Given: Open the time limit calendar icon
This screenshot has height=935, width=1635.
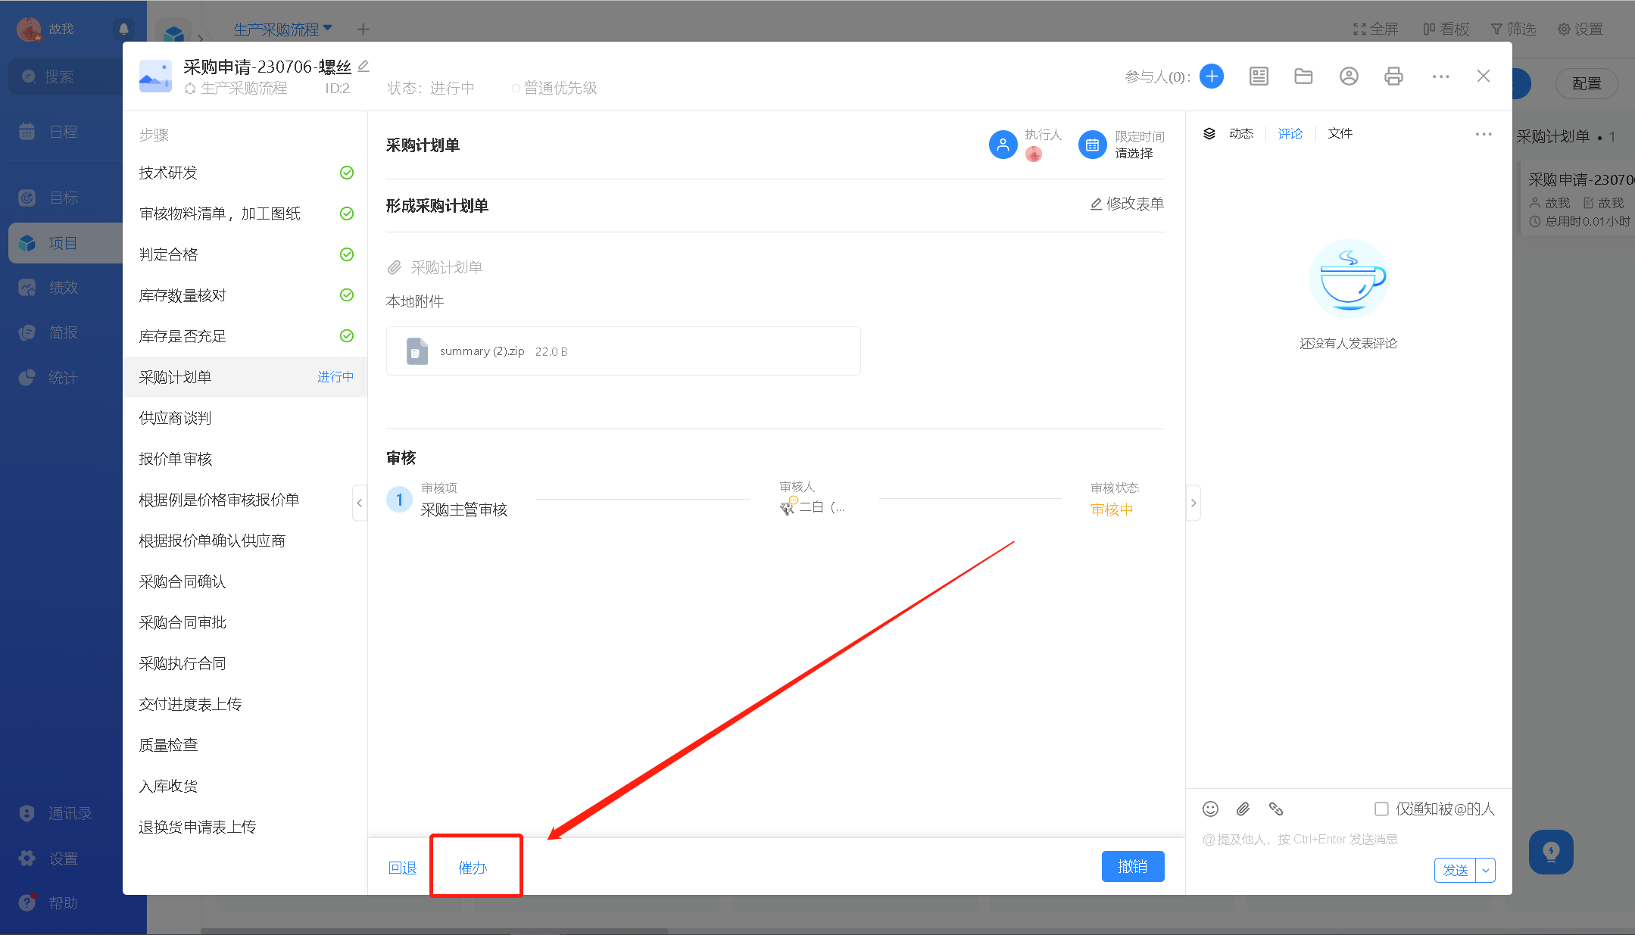Looking at the screenshot, I should tap(1092, 144).
